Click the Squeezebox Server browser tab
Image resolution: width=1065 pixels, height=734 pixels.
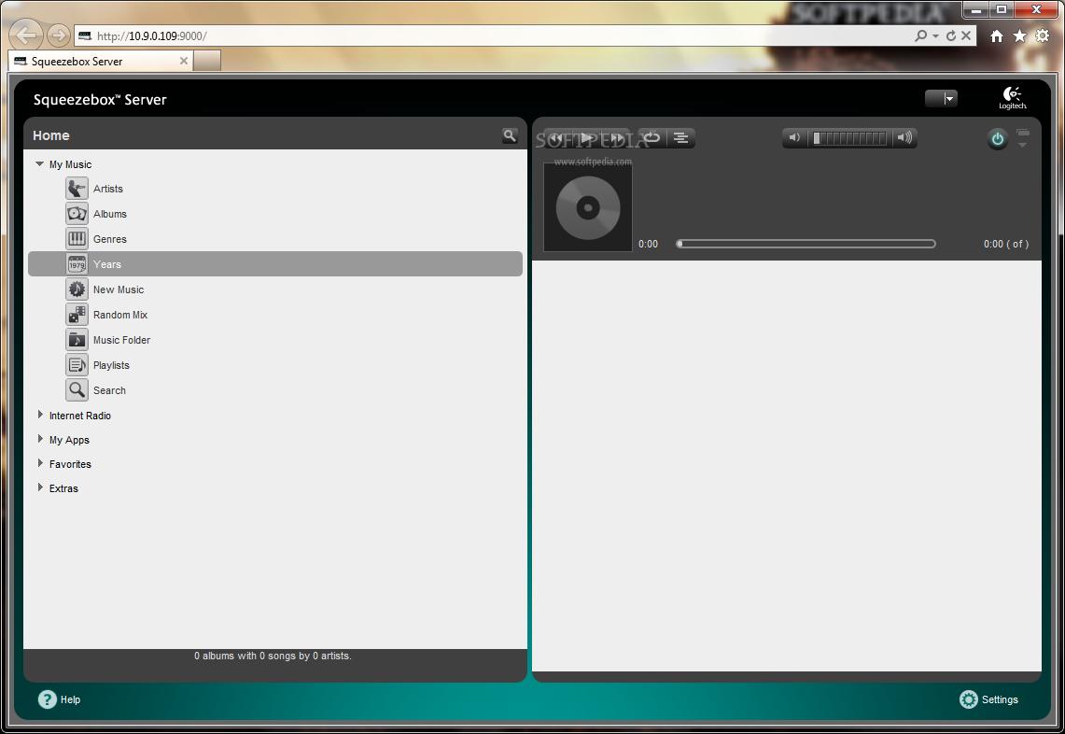click(x=101, y=62)
